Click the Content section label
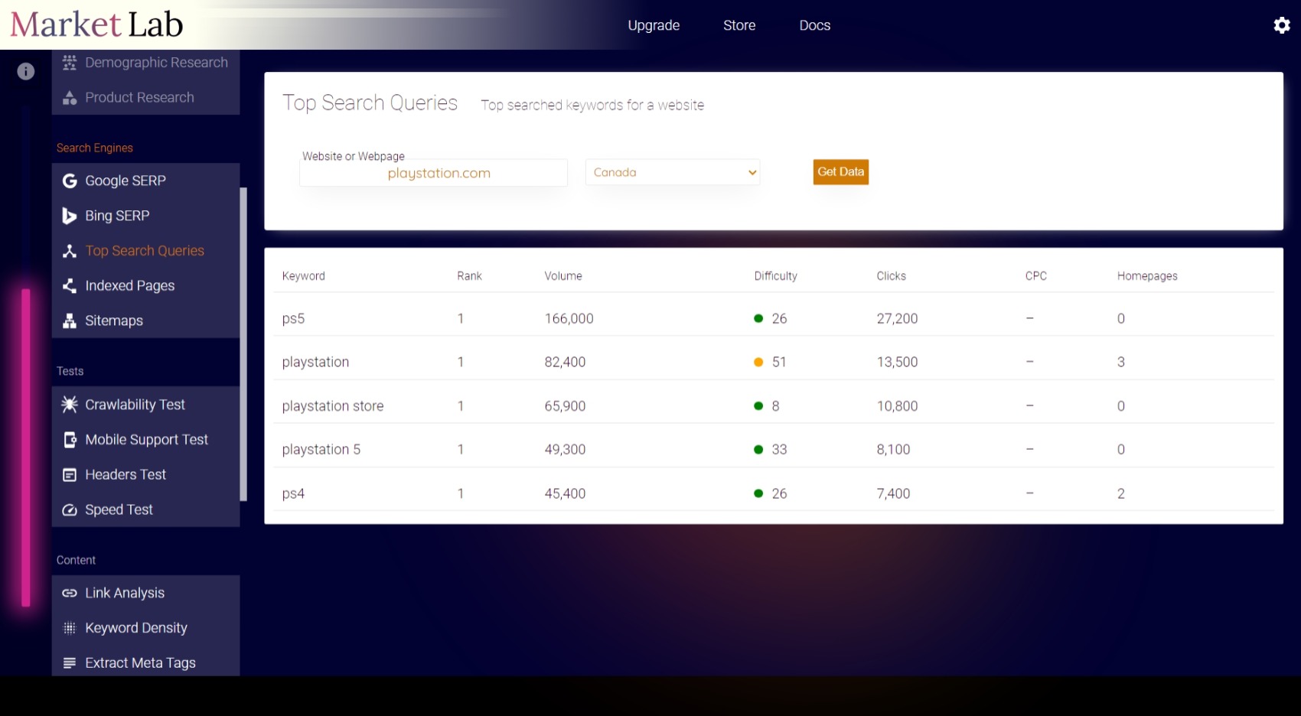This screenshot has height=716, width=1301. coord(76,561)
